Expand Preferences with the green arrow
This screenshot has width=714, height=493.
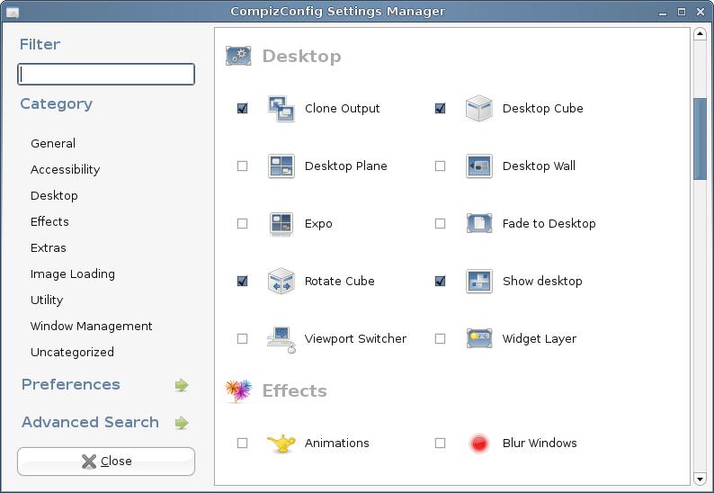click(x=182, y=385)
